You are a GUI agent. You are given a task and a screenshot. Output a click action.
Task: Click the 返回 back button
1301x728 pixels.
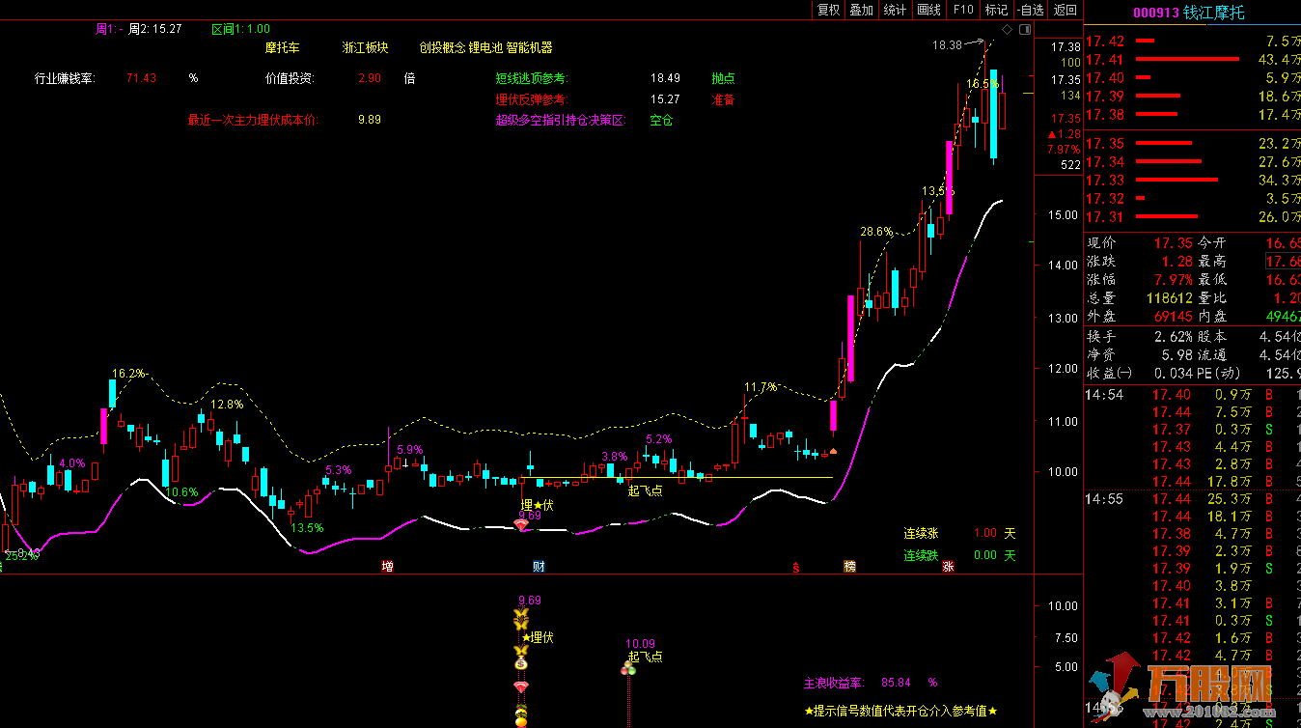pyautogui.click(x=1066, y=10)
